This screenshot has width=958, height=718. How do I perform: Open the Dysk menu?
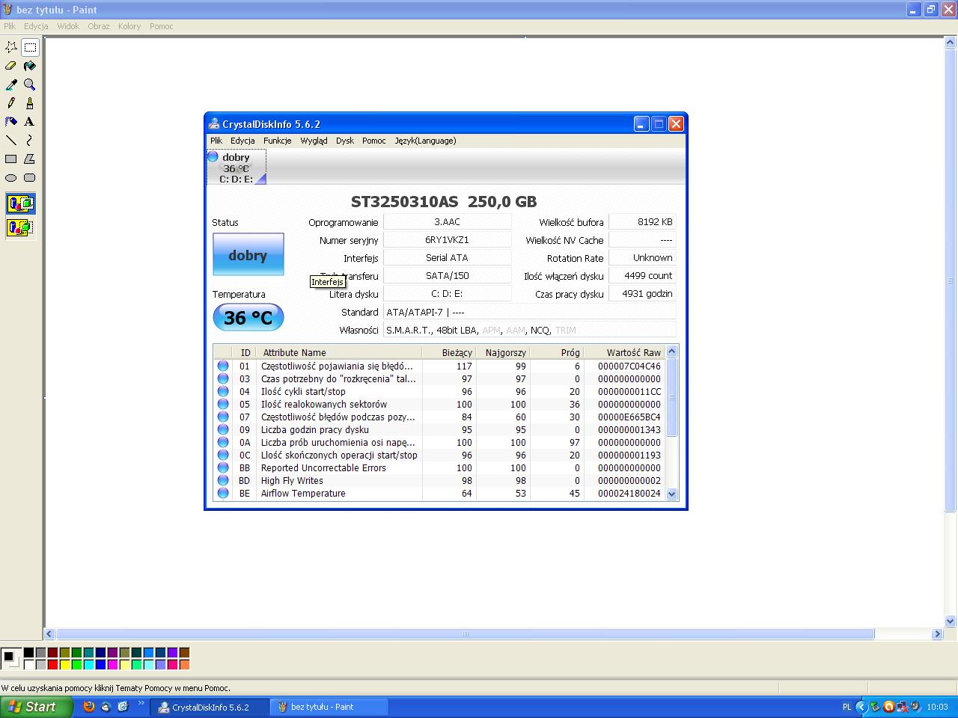point(345,141)
